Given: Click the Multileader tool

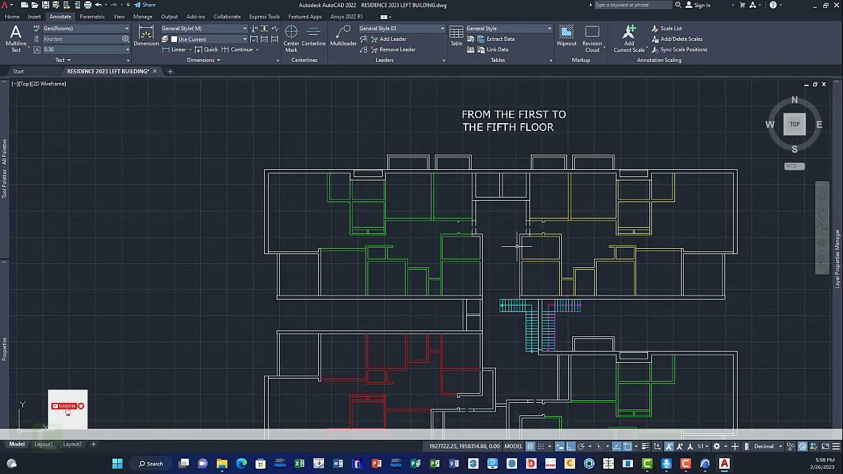Looking at the screenshot, I should click(343, 36).
